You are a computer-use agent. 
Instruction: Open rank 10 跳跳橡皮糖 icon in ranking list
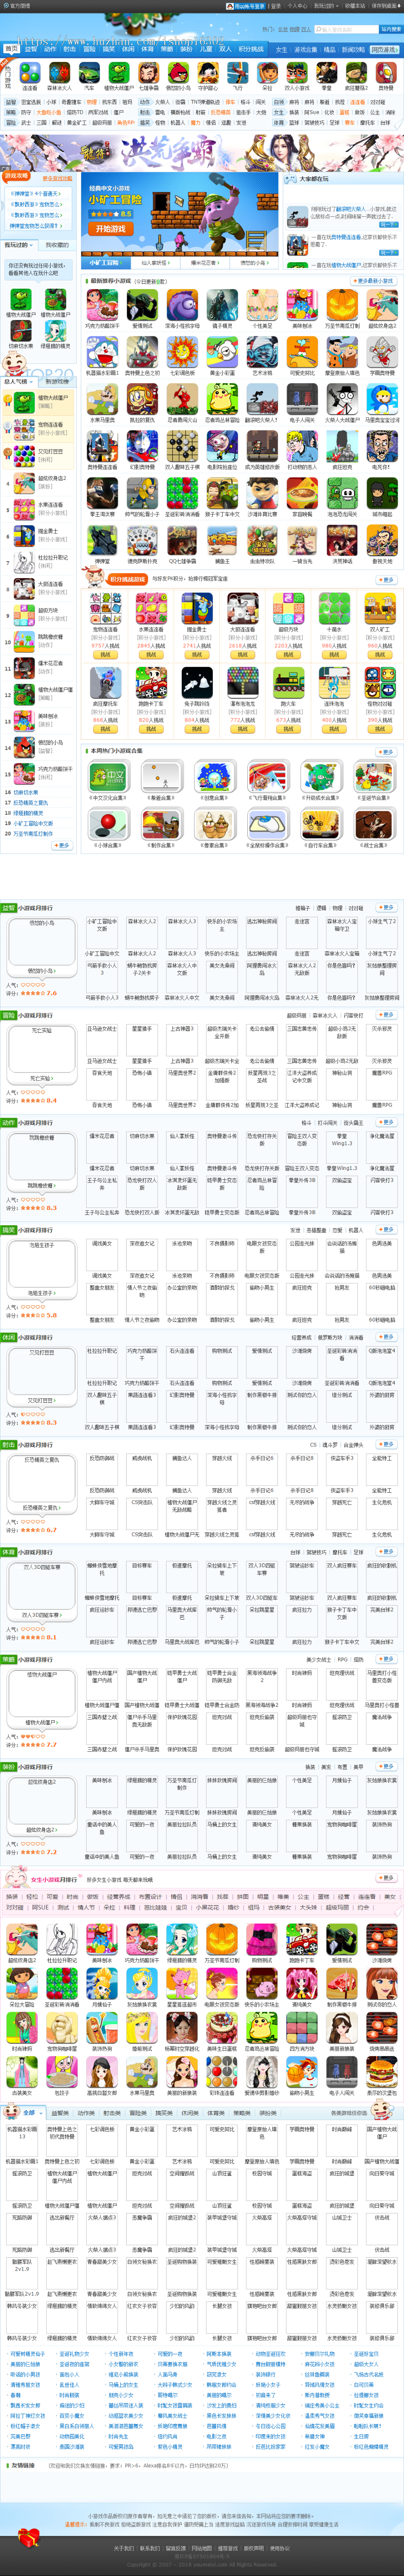pos(23,641)
